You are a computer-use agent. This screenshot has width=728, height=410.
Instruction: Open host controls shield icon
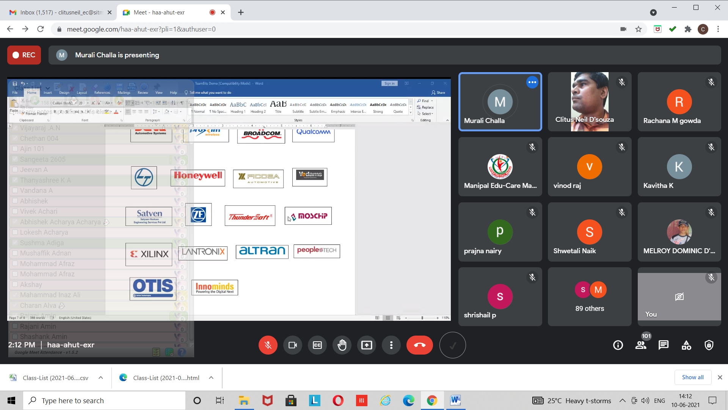(709, 345)
